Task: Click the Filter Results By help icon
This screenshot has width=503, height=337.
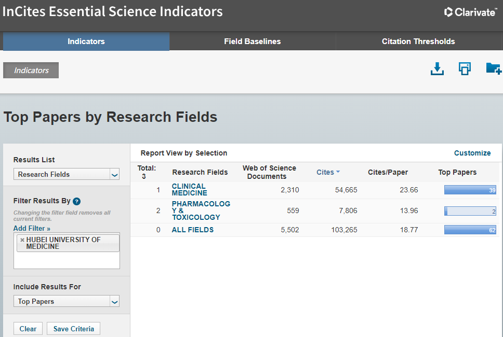Action: 76,201
